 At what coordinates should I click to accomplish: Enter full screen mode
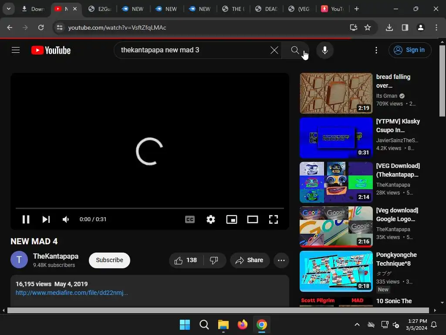click(x=274, y=219)
